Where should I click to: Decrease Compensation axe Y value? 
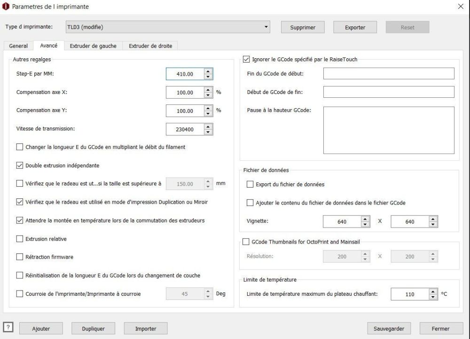coord(208,114)
